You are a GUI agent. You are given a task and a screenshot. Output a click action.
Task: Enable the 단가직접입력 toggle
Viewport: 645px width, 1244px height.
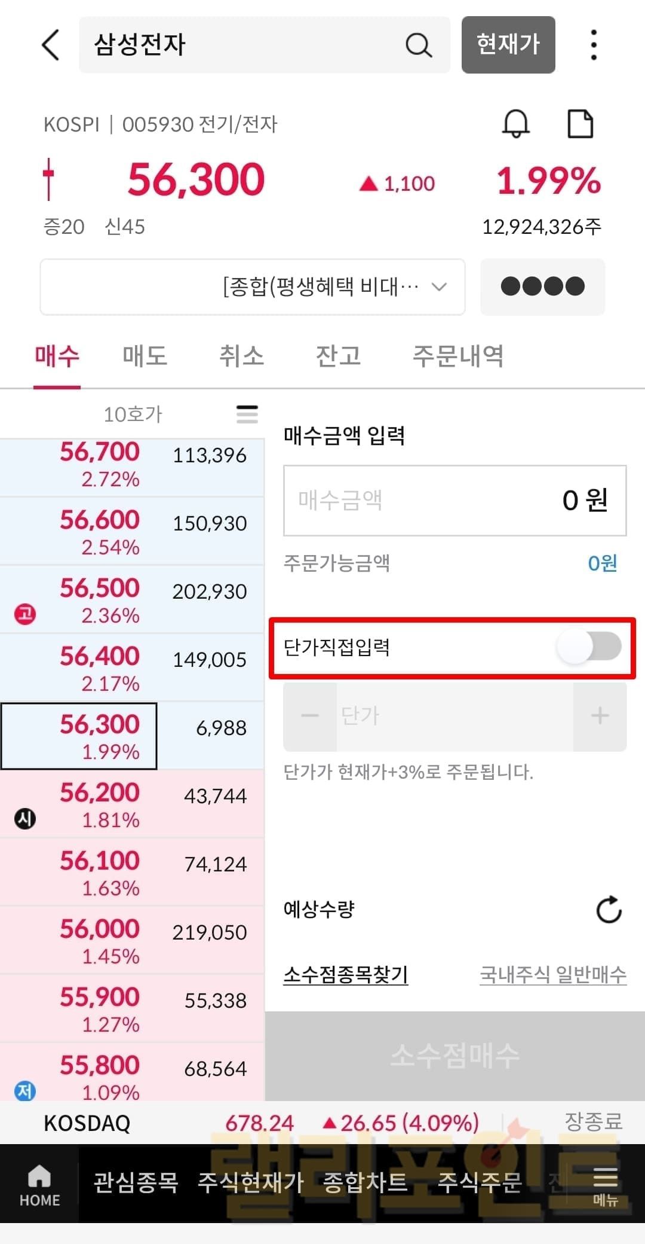click(589, 647)
